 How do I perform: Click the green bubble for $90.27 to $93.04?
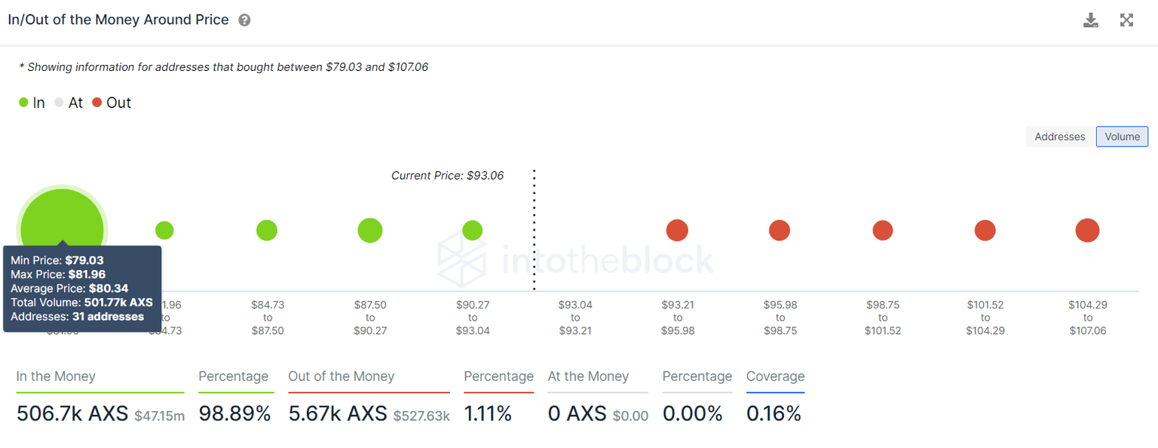click(472, 230)
